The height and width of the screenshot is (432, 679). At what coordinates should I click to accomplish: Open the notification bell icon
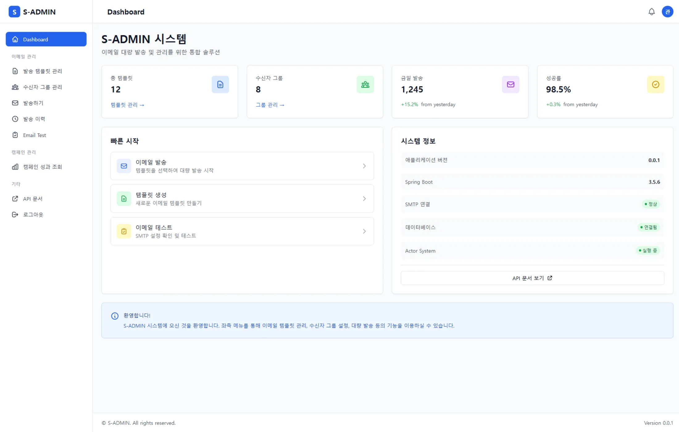click(x=652, y=12)
